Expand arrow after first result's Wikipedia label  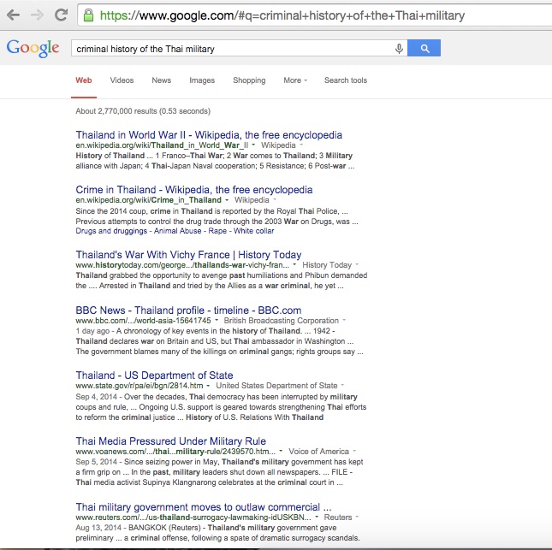(x=301, y=145)
